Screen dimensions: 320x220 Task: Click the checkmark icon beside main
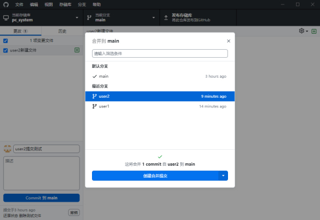pyautogui.click(x=94, y=77)
